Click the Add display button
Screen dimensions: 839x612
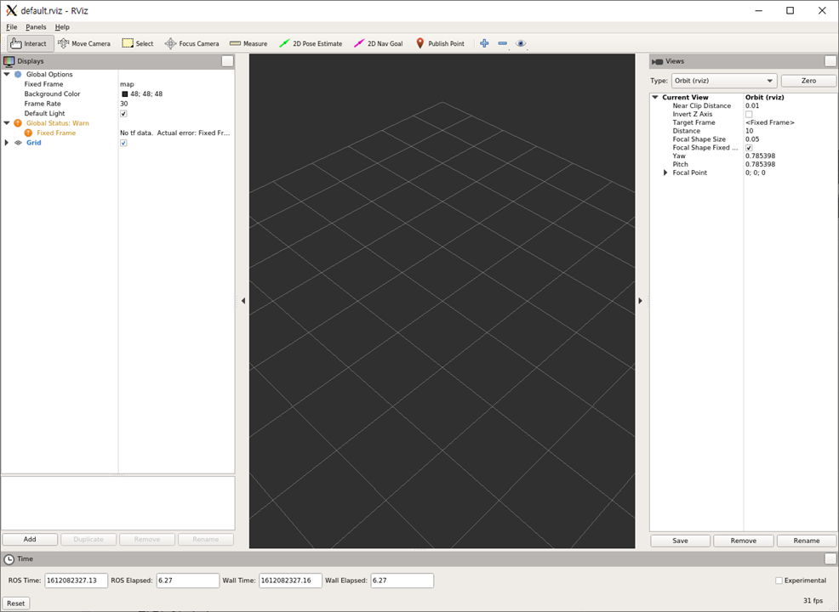pos(30,539)
